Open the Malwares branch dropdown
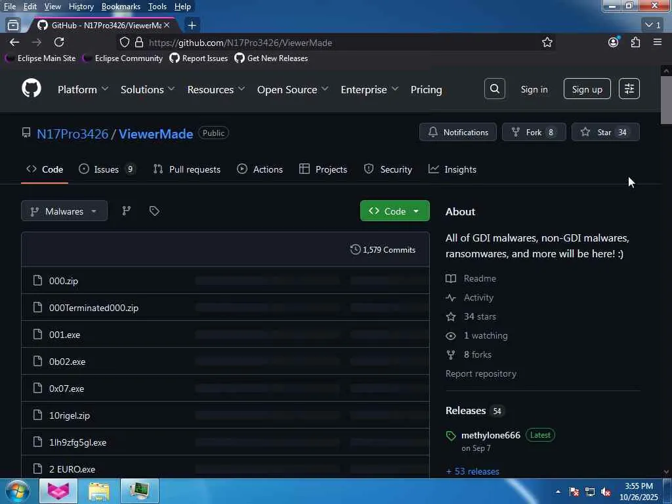Viewport: 672px width, 504px height. point(64,211)
